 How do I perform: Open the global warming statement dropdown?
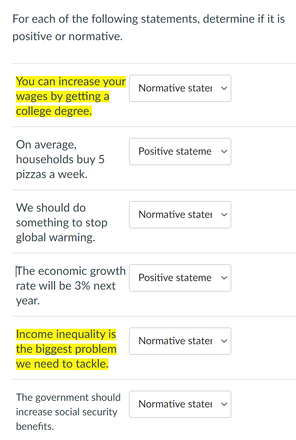point(180,215)
